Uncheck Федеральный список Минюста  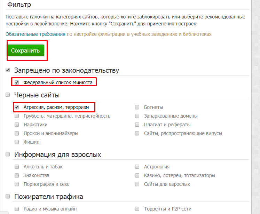pos(17,82)
